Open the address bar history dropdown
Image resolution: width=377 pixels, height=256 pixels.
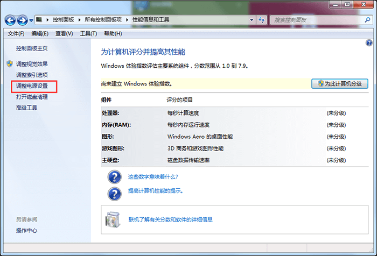252,20
